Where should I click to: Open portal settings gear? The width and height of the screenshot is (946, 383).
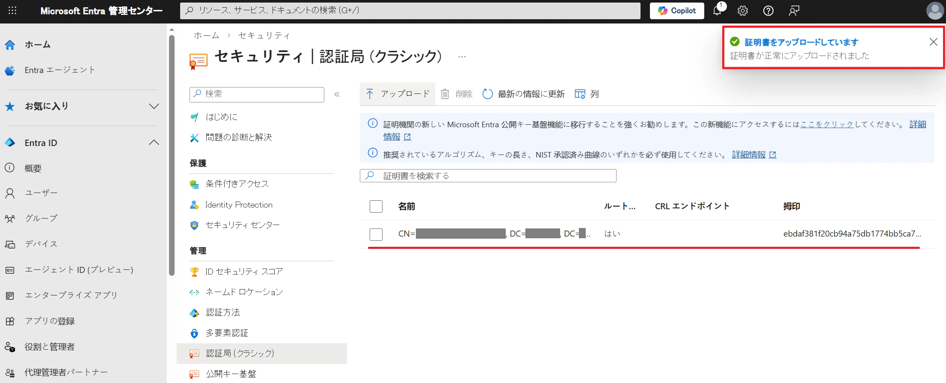[743, 11]
